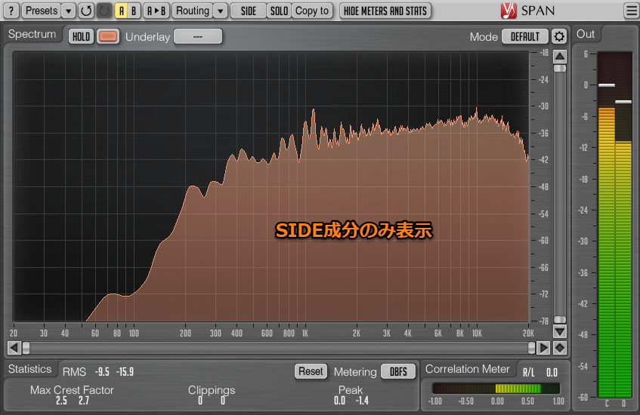The width and height of the screenshot is (640, 415).
Task: Click the Reset statistics button
Action: 311,371
